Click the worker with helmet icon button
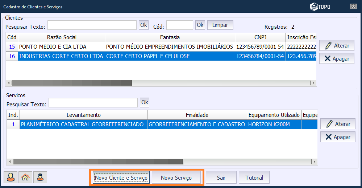 (40, 177)
